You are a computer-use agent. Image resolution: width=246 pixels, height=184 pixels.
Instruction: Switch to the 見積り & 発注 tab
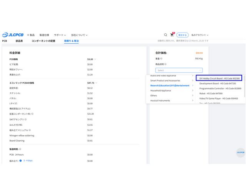[x=71, y=41]
